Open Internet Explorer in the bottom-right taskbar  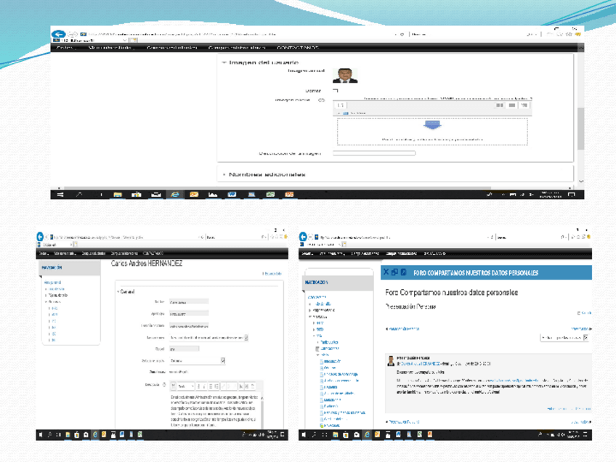tap(367, 434)
